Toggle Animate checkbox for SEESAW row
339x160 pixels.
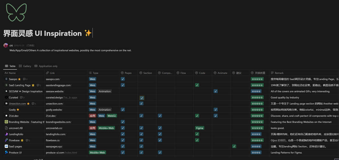(216, 91)
